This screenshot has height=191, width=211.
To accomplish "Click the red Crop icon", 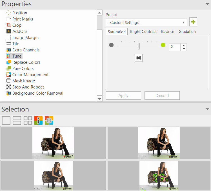I will (9, 25).
